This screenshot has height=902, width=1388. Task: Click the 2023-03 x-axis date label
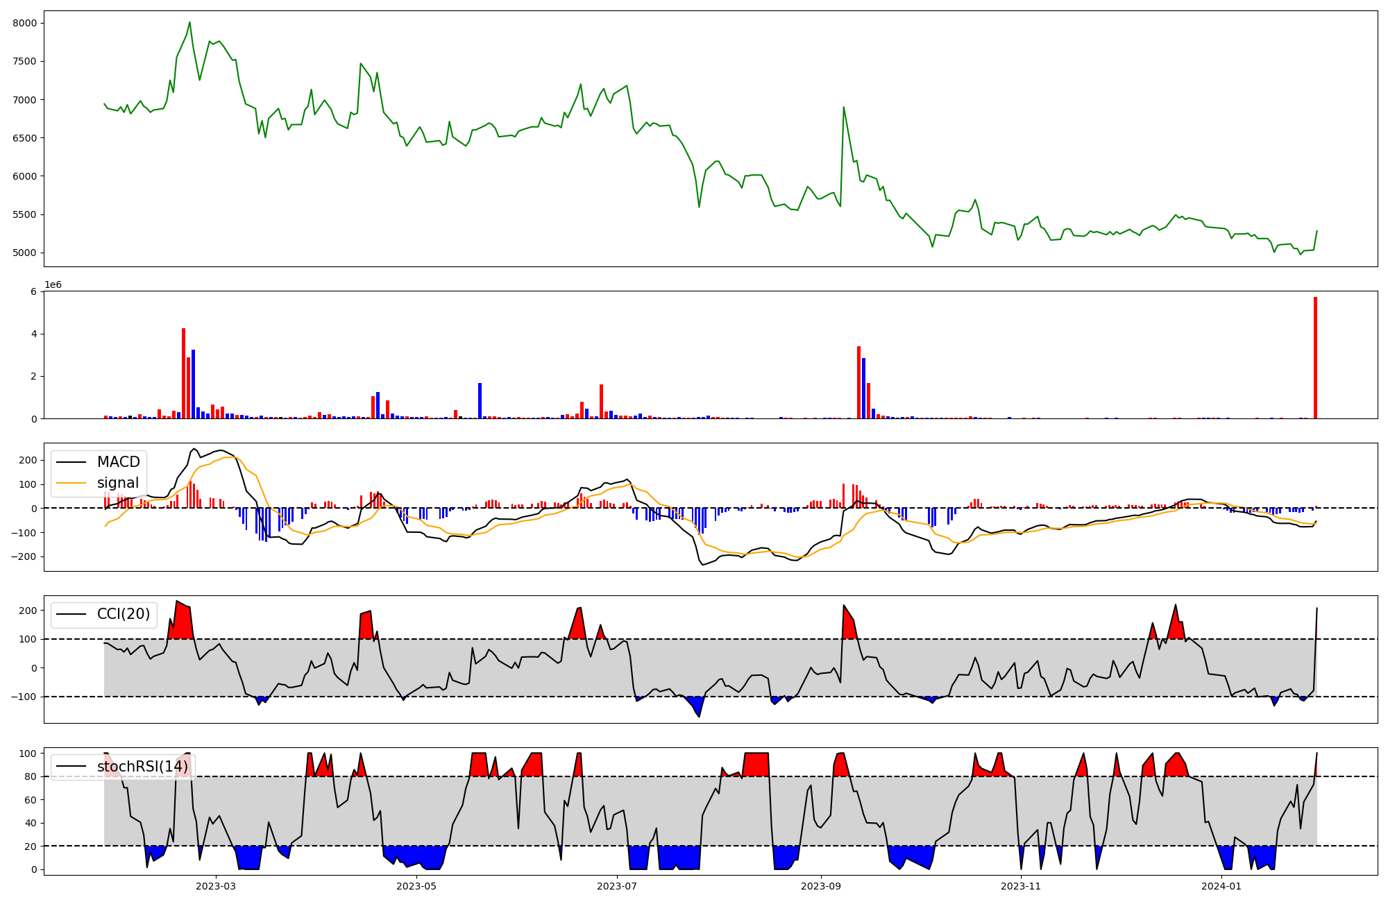tap(216, 886)
